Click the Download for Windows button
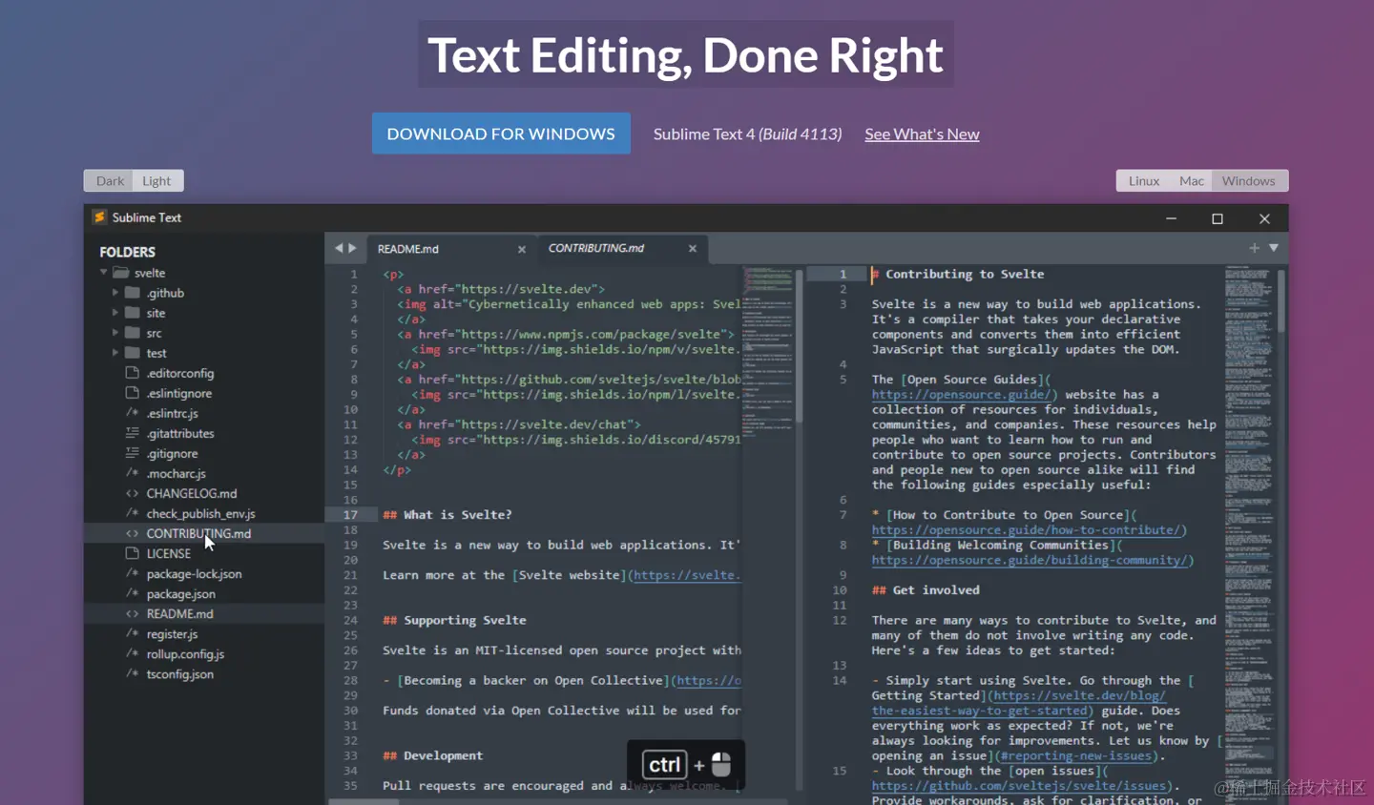The image size is (1374, 805). (501, 134)
